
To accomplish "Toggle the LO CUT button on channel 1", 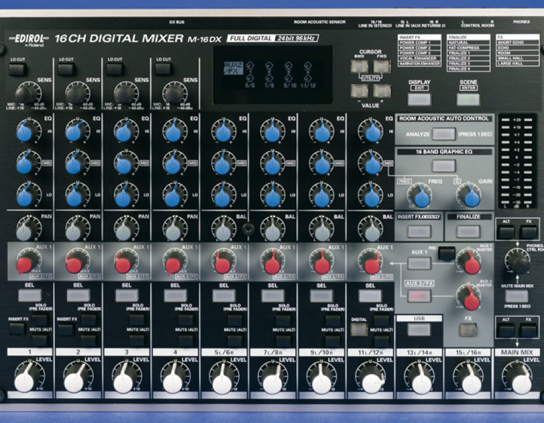I will 18,69.
